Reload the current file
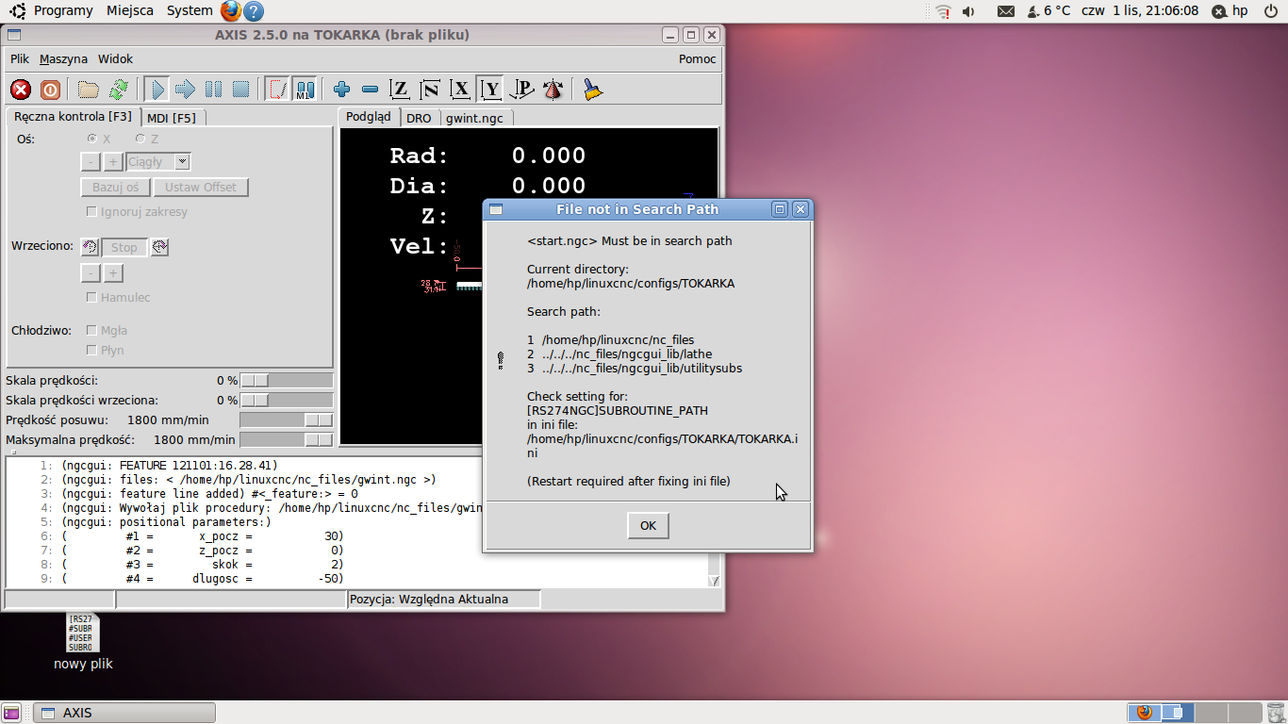The height and width of the screenshot is (724, 1288). tap(118, 90)
